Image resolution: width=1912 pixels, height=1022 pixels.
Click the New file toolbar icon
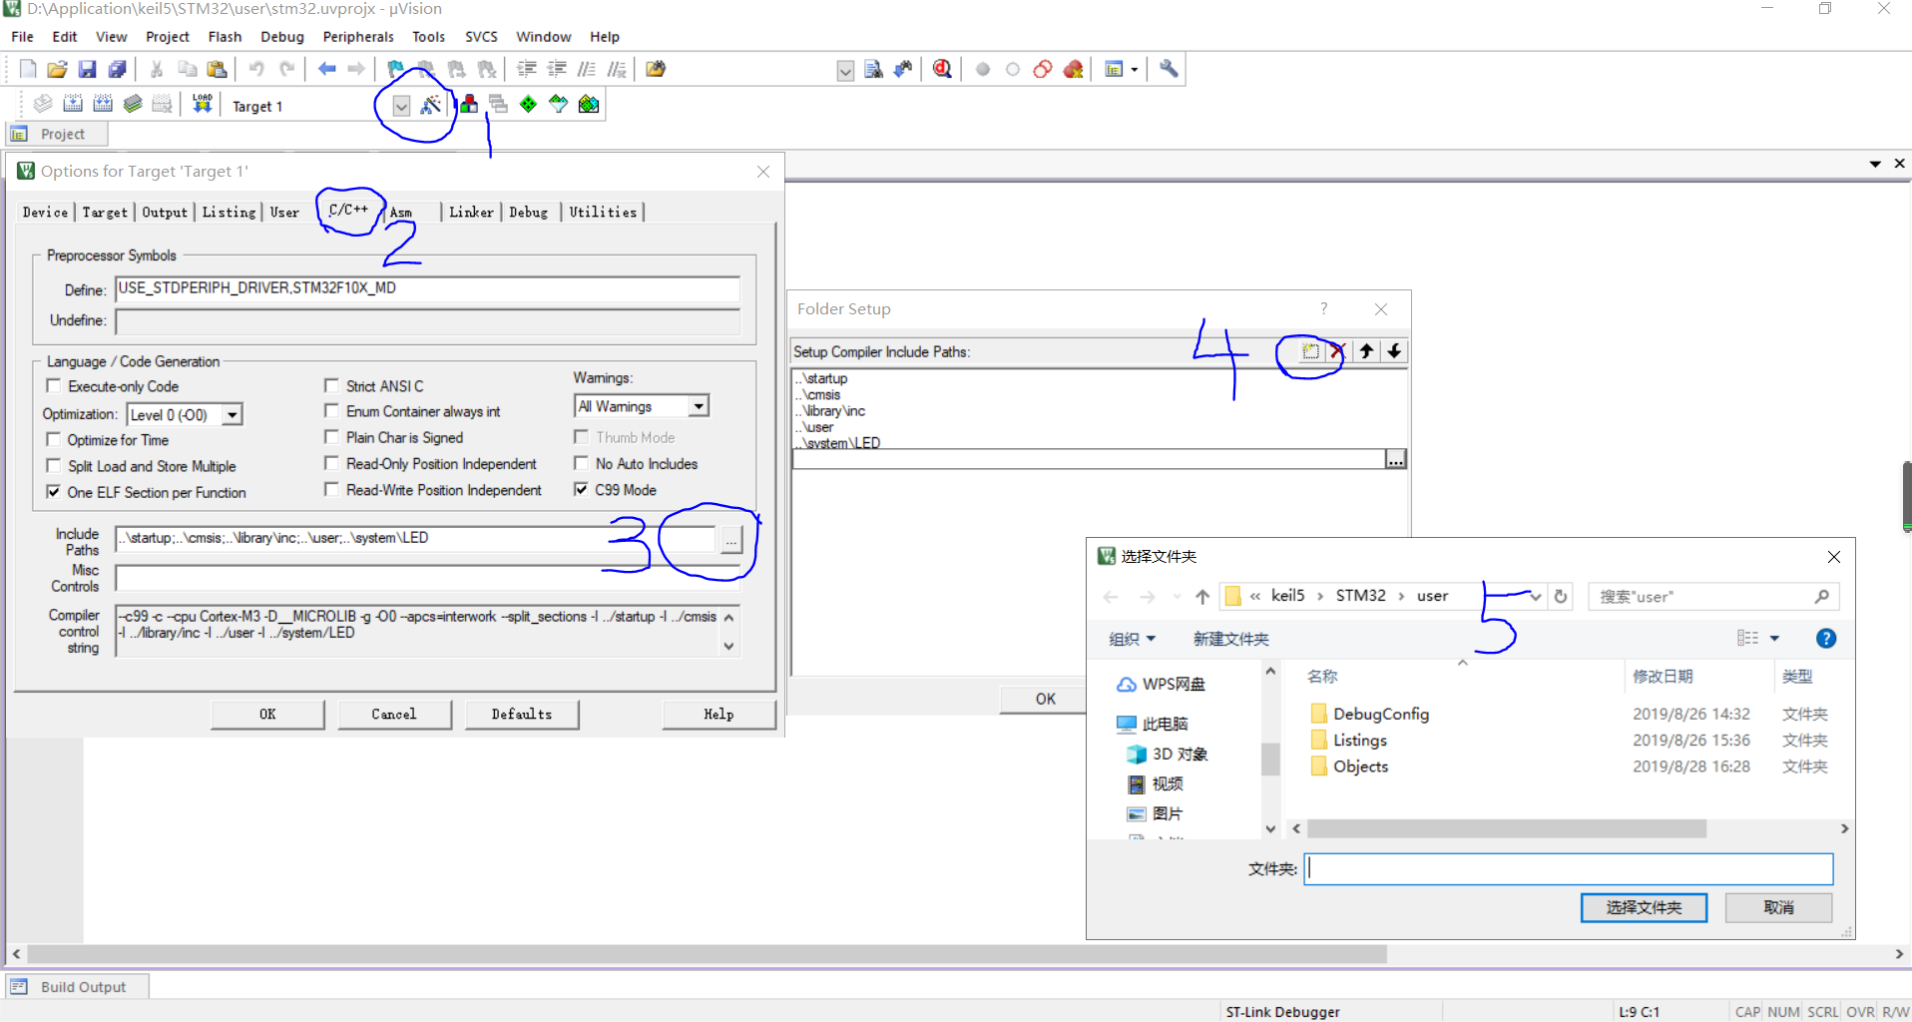pos(28,69)
